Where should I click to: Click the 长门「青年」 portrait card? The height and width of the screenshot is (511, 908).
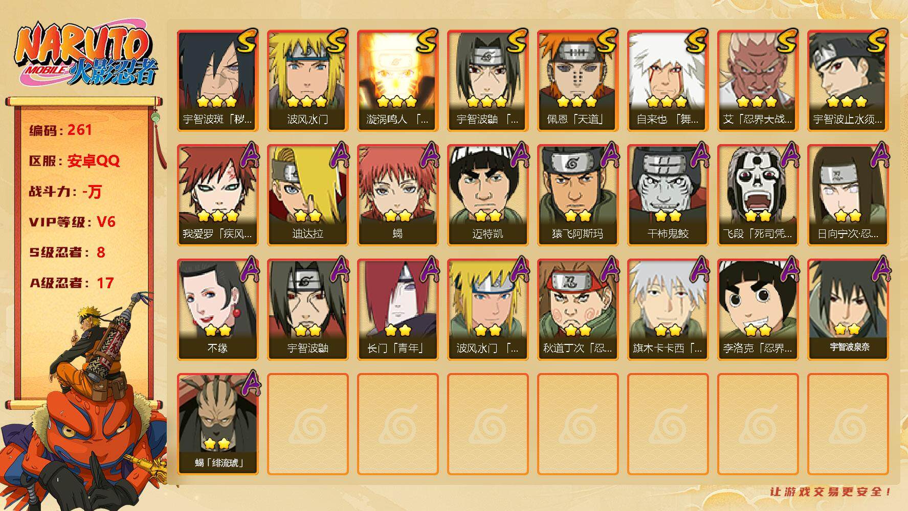397,310
